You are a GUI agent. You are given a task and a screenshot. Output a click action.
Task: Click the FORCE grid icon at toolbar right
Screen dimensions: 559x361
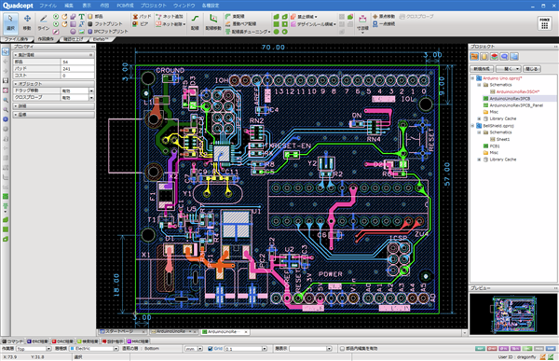(544, 23)
